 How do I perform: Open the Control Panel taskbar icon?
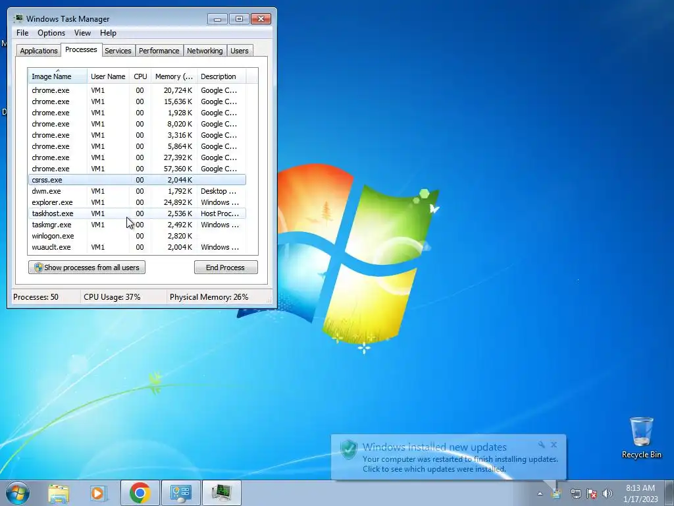click(x=180, y=493)
